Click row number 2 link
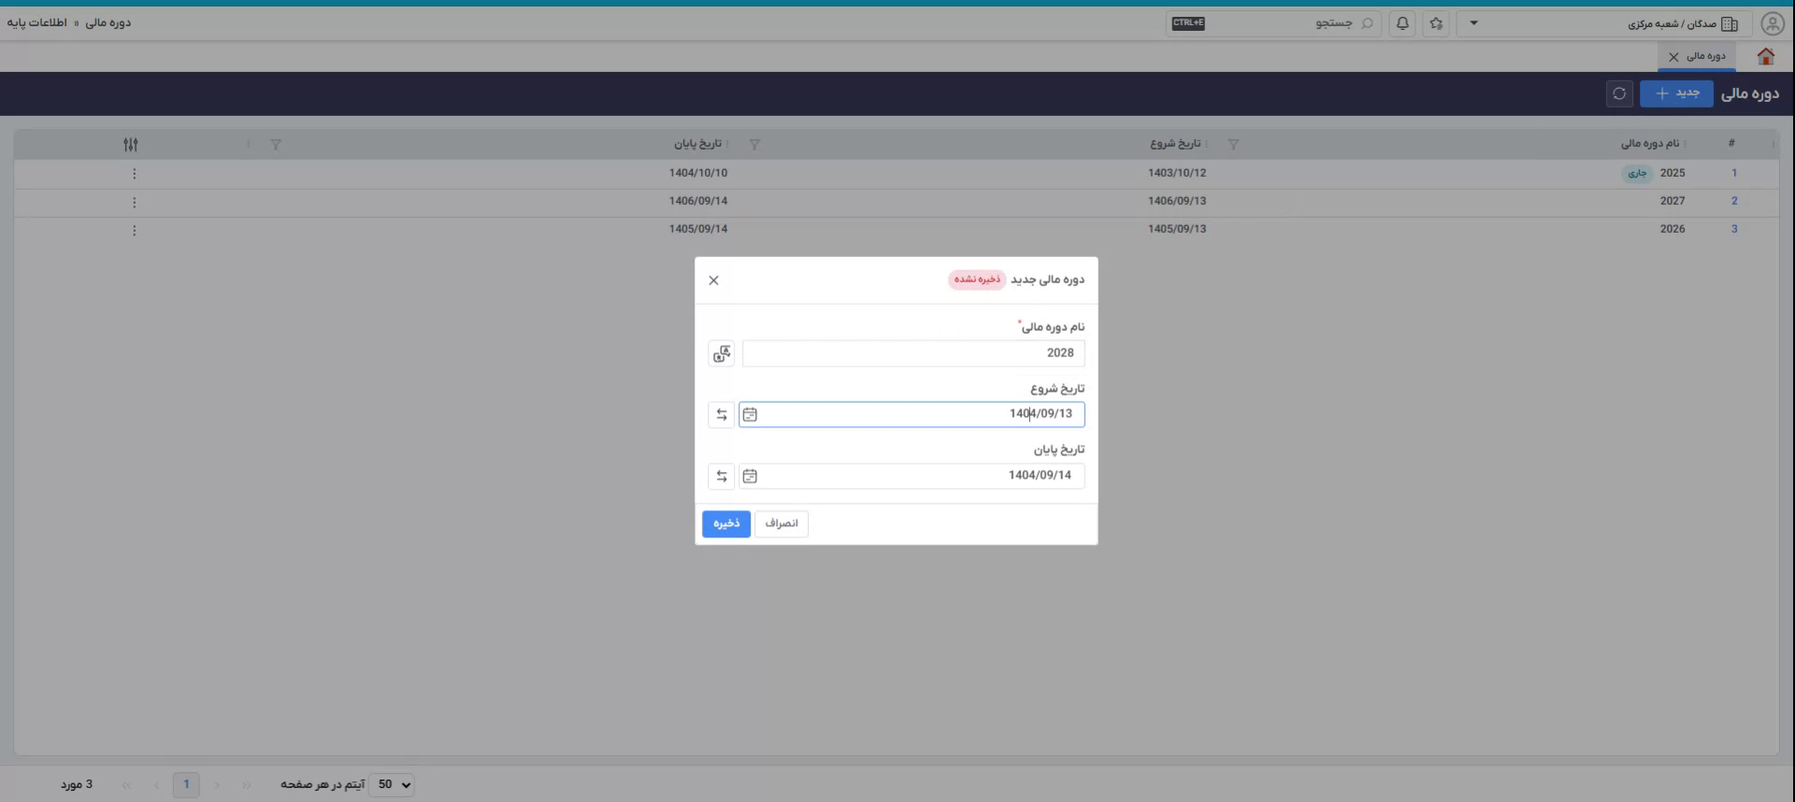 1734,201
